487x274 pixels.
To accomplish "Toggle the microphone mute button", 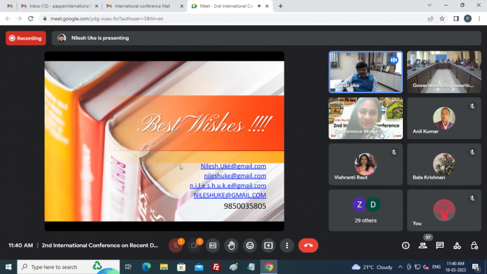I will tap(176, 245).
